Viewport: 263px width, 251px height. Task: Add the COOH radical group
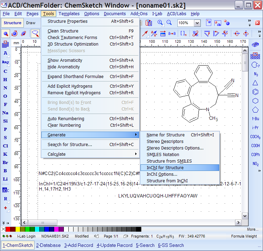pos(255,146)
